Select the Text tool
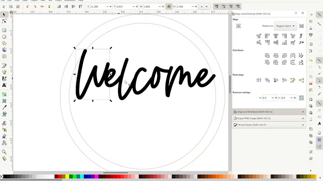323x181 pixels. (4, 85)
